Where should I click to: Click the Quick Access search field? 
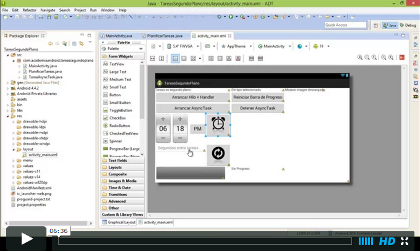click(x=345, y=25)
